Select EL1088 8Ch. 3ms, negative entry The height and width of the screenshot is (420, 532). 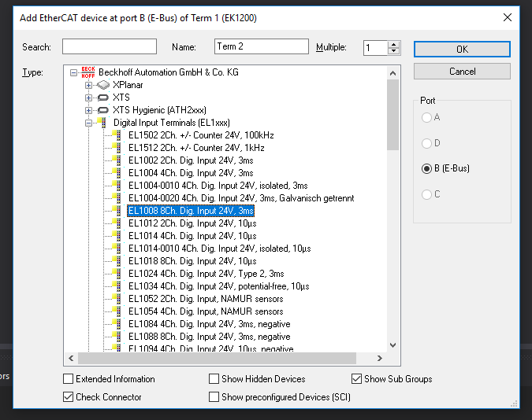click(x=210, y=337)
